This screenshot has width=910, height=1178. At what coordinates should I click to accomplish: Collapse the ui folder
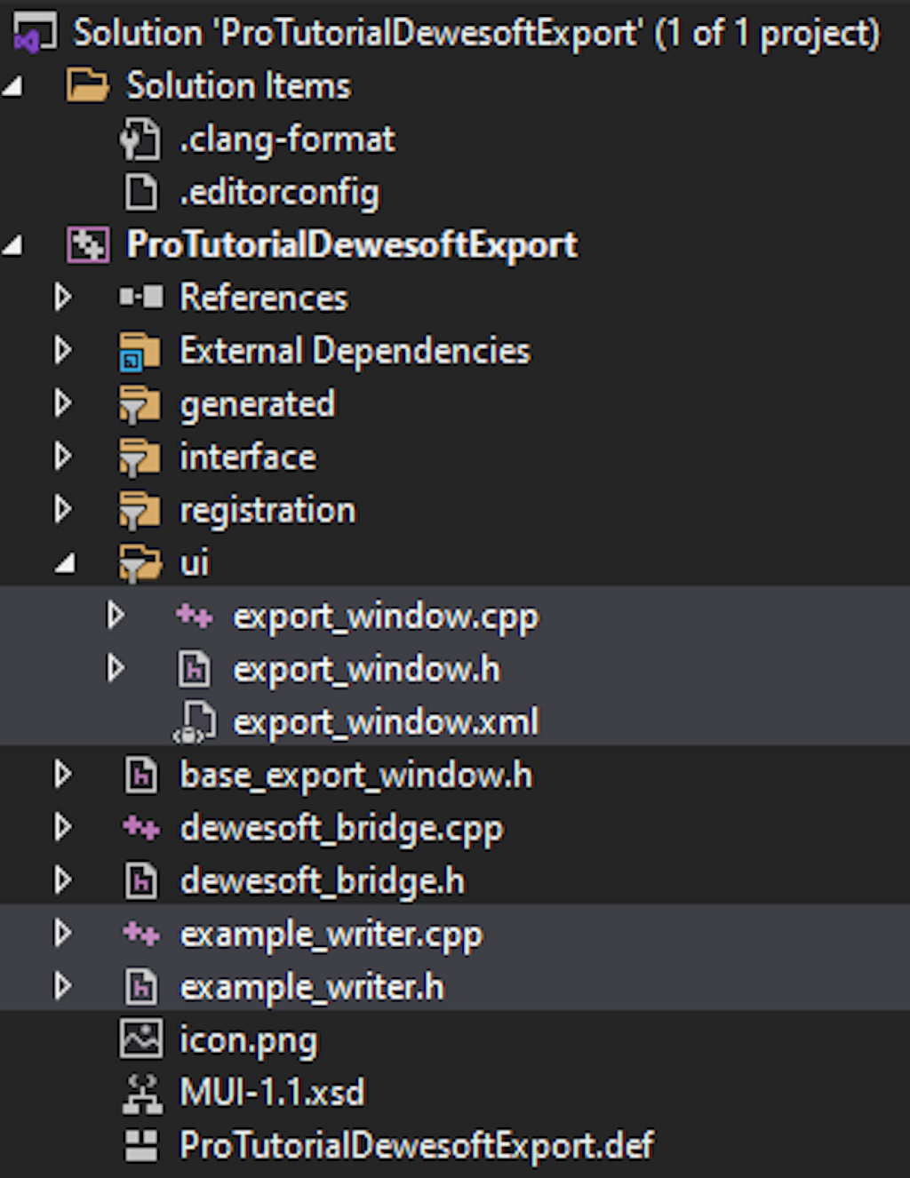click(66, 563)
